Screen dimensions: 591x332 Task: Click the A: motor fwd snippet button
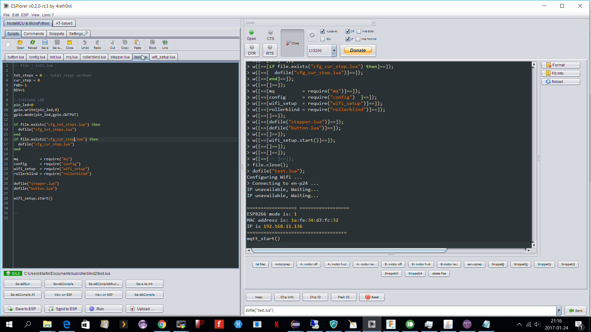point(337,264)
